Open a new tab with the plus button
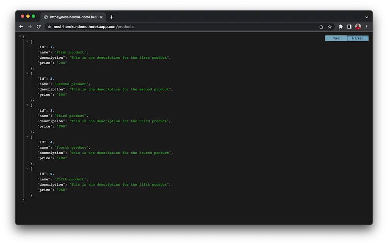Viewport: 388px width, 245px height. click(x=111, y=17)
